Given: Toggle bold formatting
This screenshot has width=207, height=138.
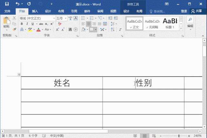Looking at the screenshot, I should [x=22, y=24].
